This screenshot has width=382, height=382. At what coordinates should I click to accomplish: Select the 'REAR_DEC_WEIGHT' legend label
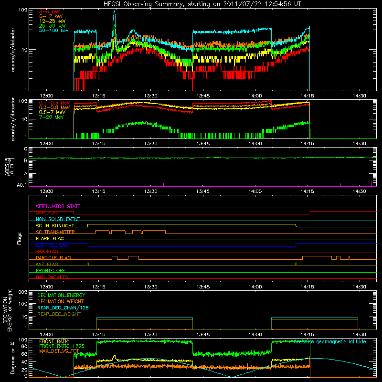tap(59, 314)
